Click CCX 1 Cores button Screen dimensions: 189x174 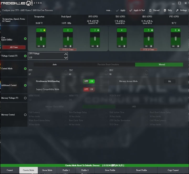click(68, 49)
